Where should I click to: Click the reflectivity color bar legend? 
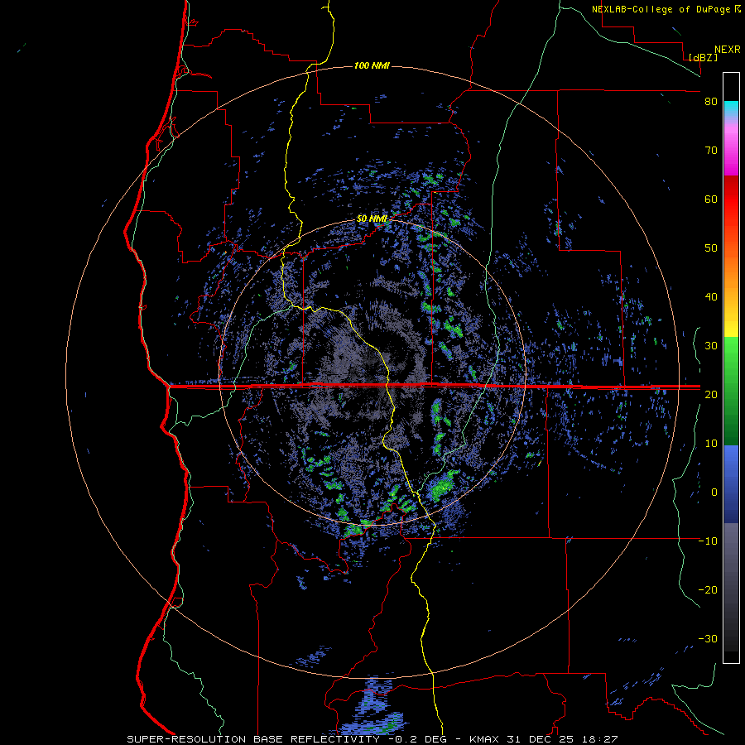pos(731,368)
